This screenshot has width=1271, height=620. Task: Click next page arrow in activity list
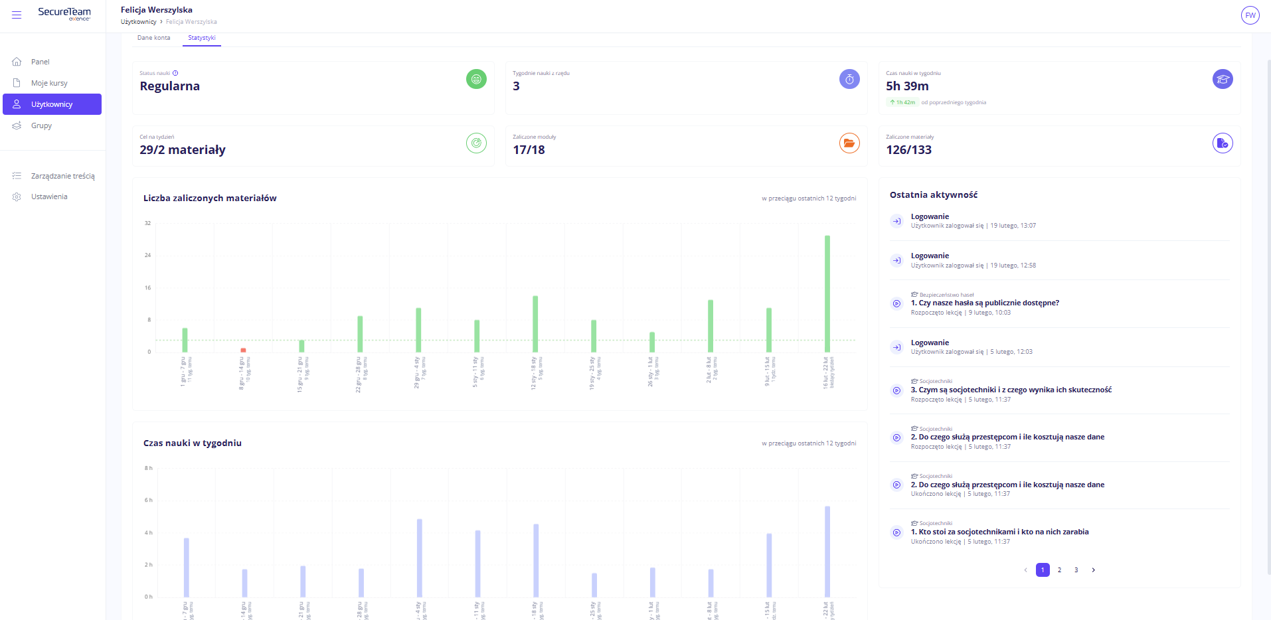point(1093,570)
